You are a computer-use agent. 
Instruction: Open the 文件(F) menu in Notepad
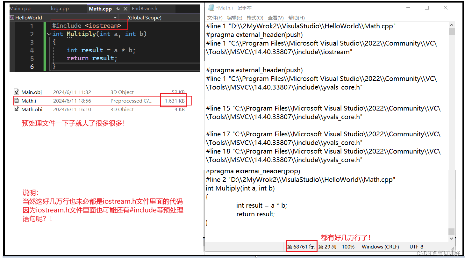pyautogui.click(x=215, y=18)
